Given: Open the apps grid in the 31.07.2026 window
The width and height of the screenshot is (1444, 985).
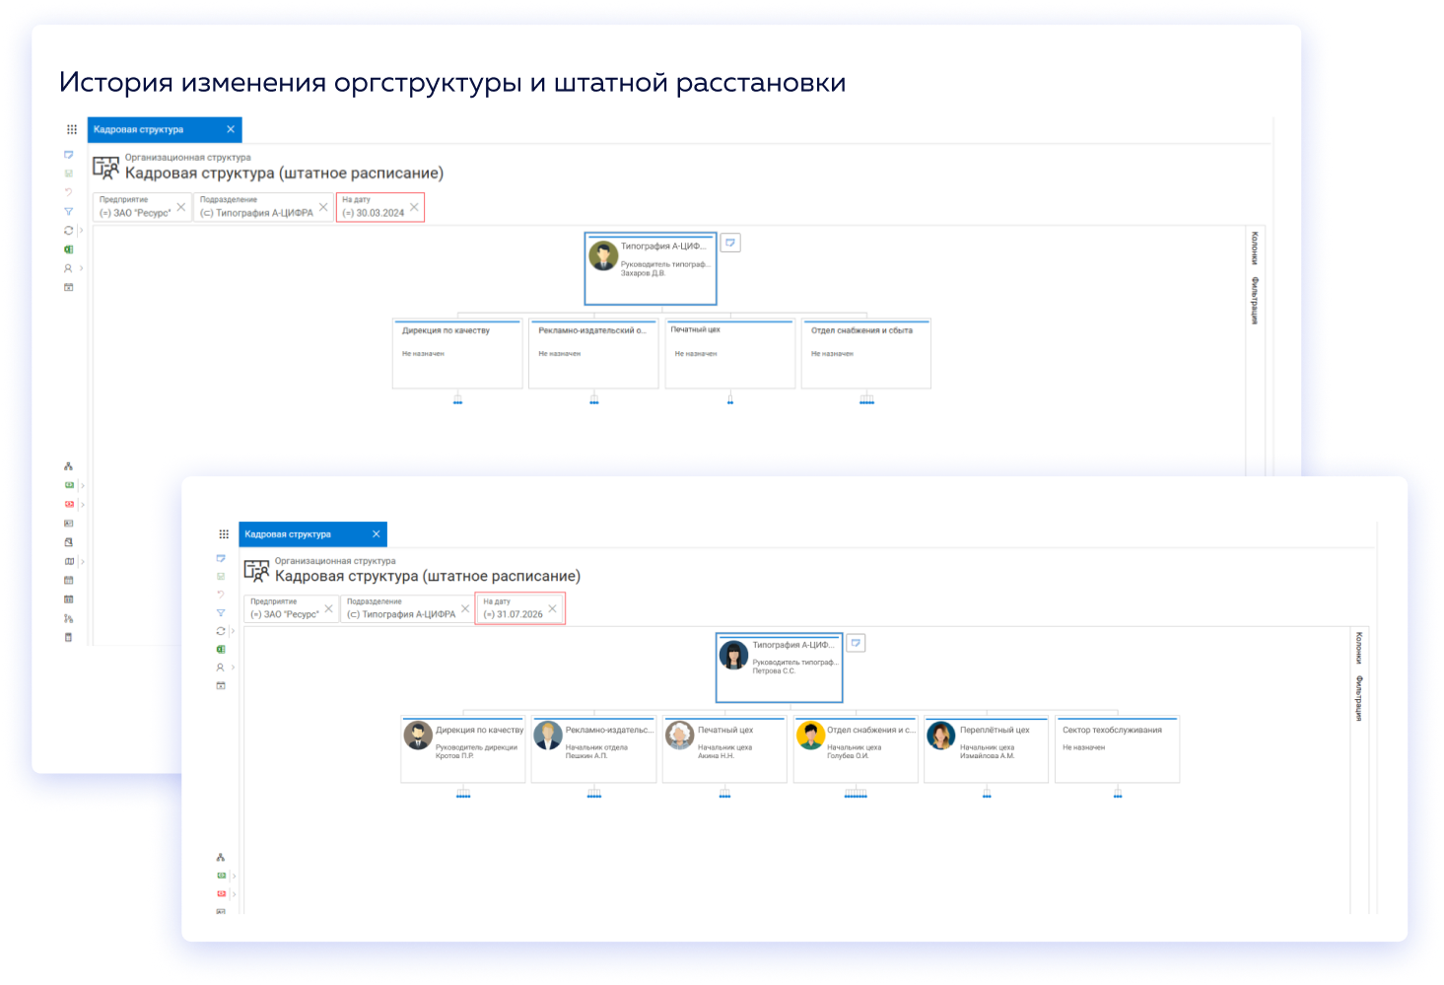Looking at the screenshot, I should tap(224, 534).
